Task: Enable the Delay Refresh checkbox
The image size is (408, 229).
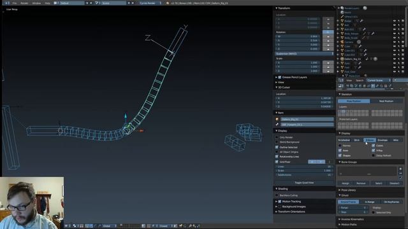Action: coord(374,155)
